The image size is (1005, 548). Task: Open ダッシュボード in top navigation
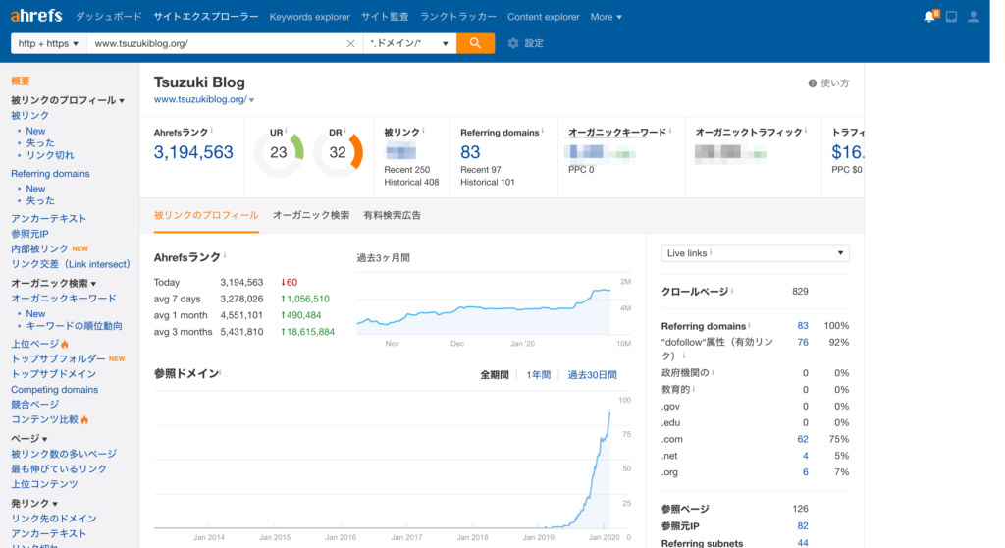108,17
